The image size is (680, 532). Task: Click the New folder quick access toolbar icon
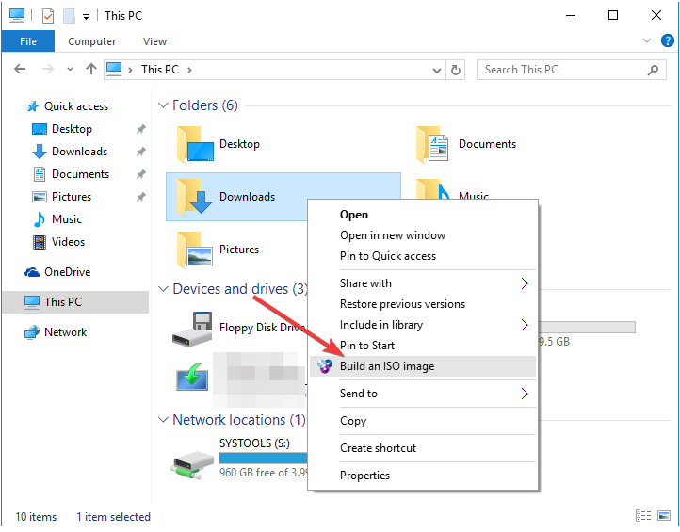coord(69,16)
